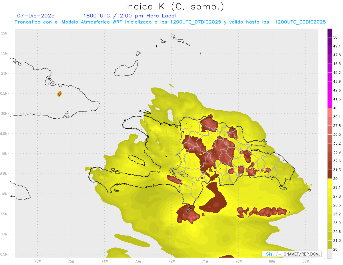The height and width of the screenshot is (265, 343).
Task: Click the latitude label "6.5N"
Action: coord(4,254)
